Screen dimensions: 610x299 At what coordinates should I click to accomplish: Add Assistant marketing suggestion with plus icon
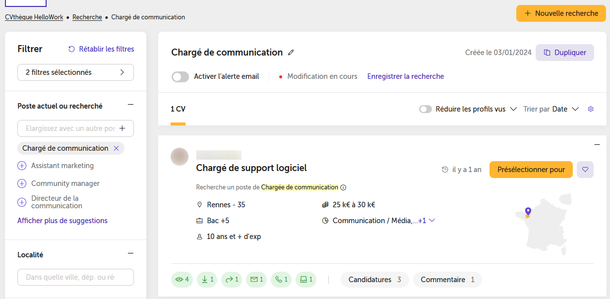[22, 166]
